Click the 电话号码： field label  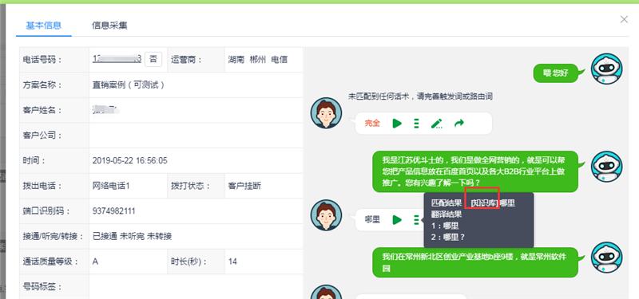pos(42,59)
